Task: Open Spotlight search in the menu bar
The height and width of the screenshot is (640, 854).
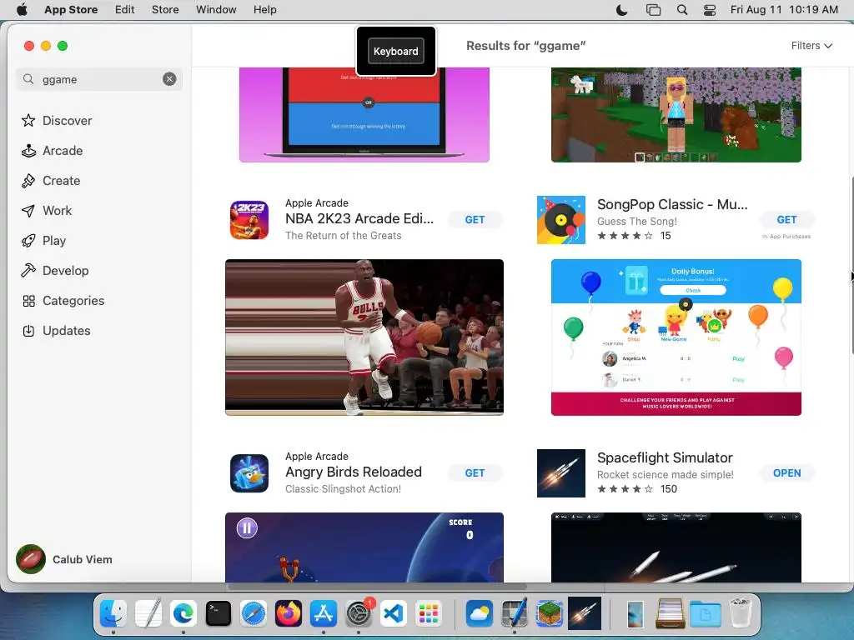Action: (x=682, y=10)
